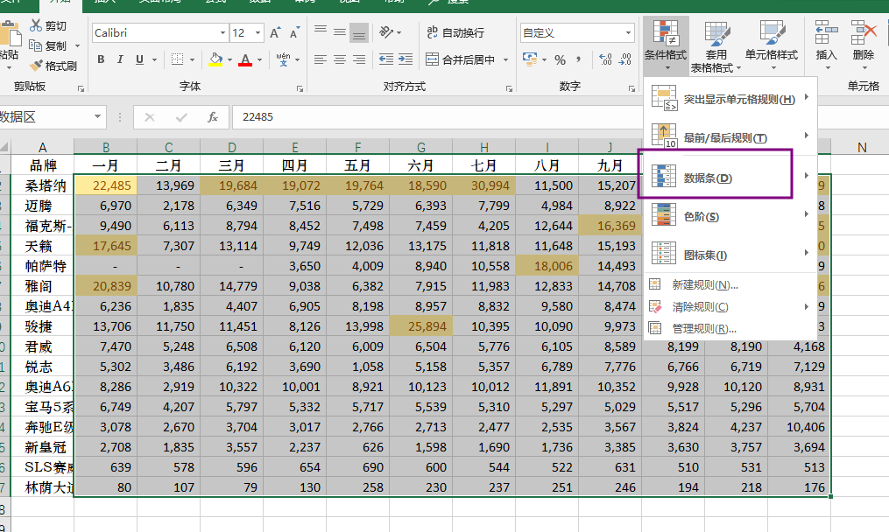Click the Conditional Formatting (条件格式) button

(666, 45)
